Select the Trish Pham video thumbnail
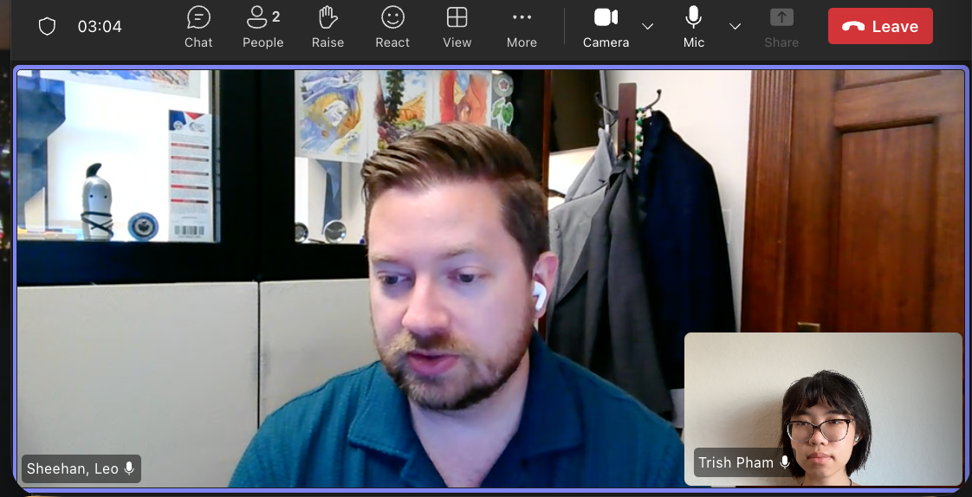Screen dimensions: 972x497 (x=823, y=409)
